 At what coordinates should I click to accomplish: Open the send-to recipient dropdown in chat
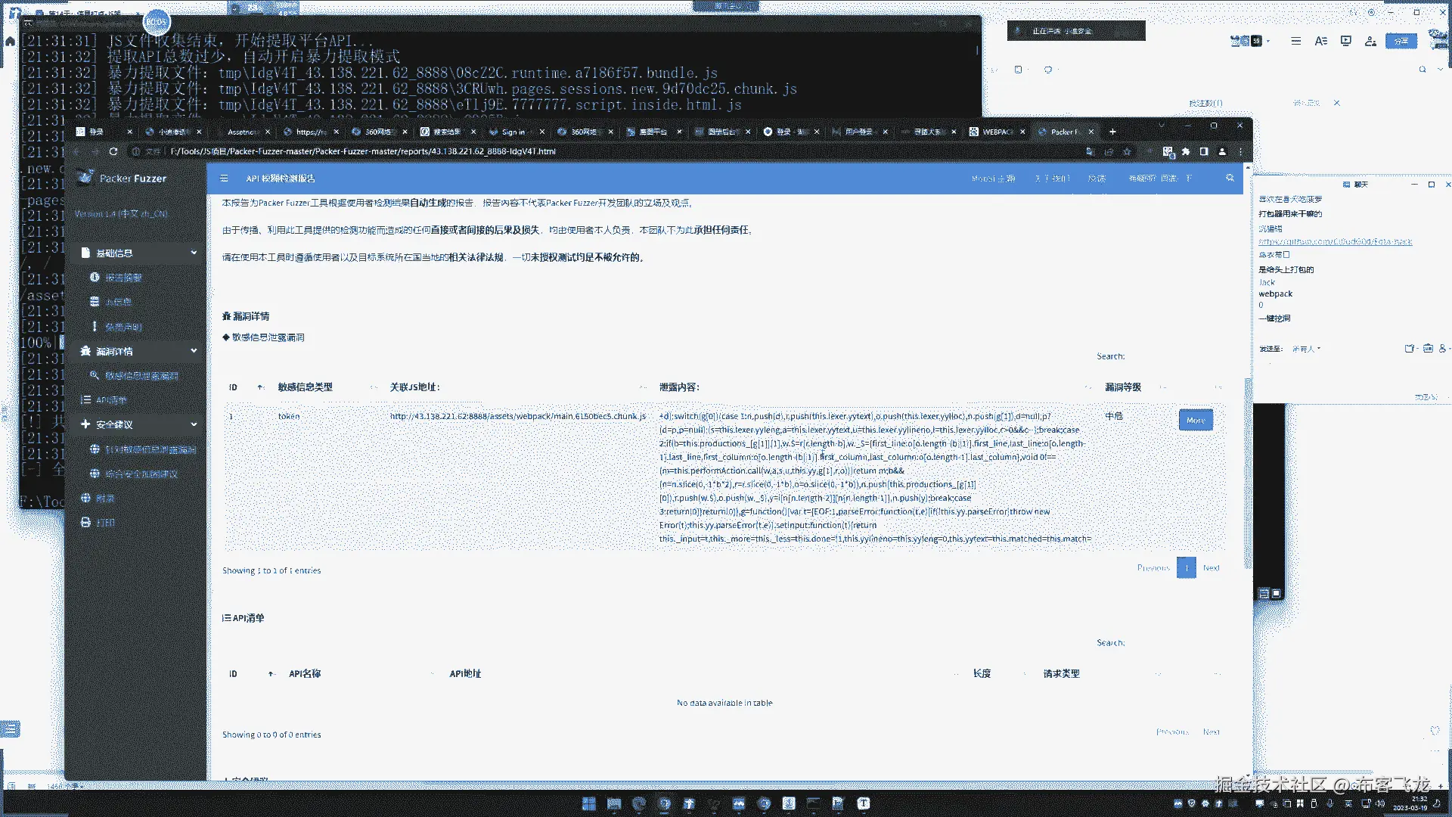pos(1306,349)
